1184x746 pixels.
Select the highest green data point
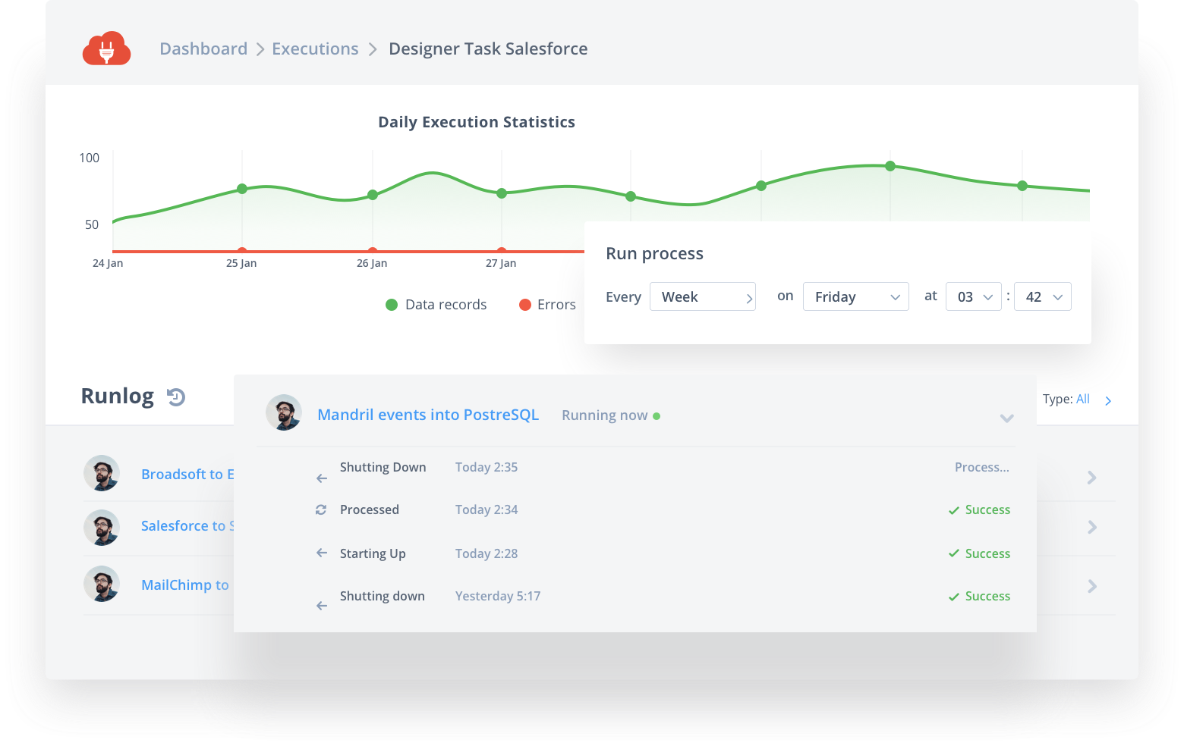(890, 166)
